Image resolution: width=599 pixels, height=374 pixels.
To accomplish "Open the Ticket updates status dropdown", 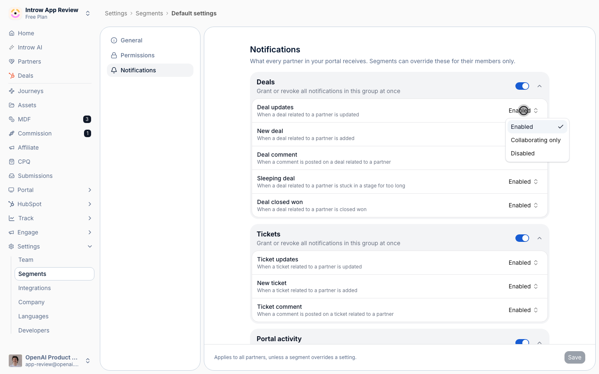I will pyautogui.click(x=523, y=263).
